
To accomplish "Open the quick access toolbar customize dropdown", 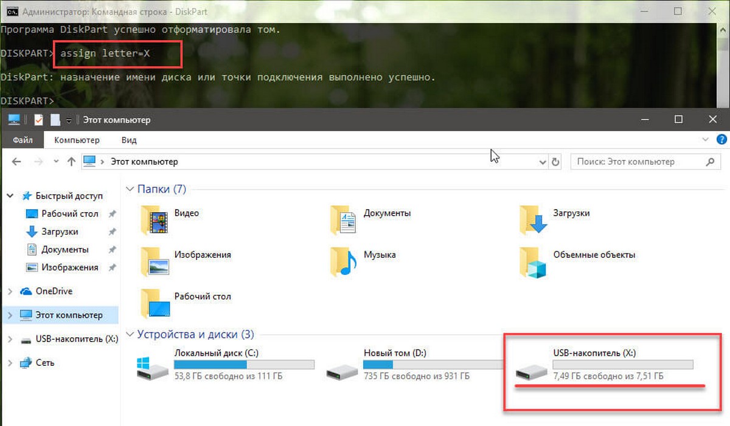I will (69, 120).
